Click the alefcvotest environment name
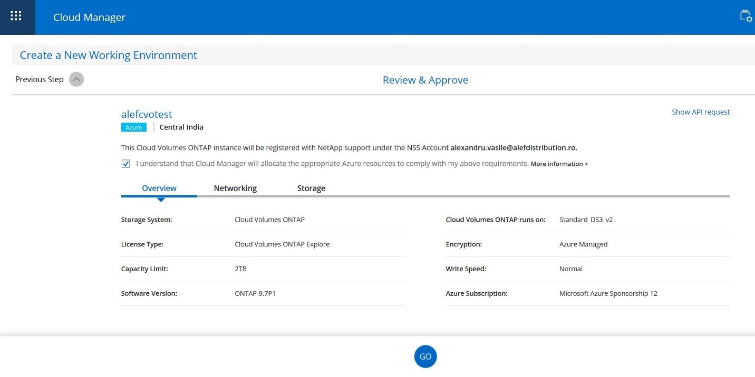This screenshot has height=377, width=755. pyautogui.click(x=147, y=114)
